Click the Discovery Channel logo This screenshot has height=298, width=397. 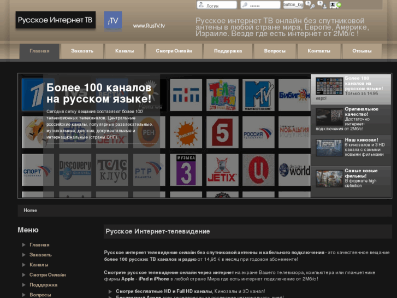(x=75, y=170)
